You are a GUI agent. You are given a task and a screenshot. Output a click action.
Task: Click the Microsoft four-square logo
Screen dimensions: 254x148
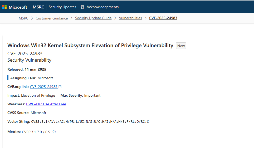4,7
